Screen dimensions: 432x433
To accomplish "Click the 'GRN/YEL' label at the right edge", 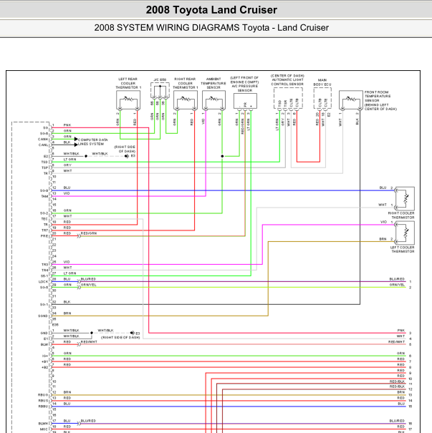I will [x=397, y=285].
